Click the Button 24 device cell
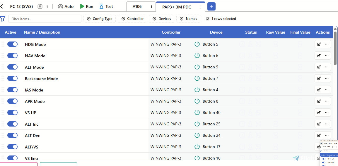This screenshot has width=338, height=166. tap(211, 135)
